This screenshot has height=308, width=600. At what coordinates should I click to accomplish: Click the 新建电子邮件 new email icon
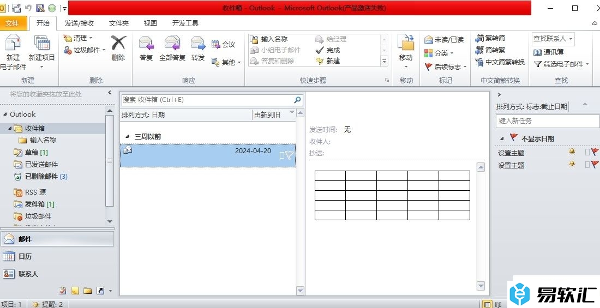[13, 43]
